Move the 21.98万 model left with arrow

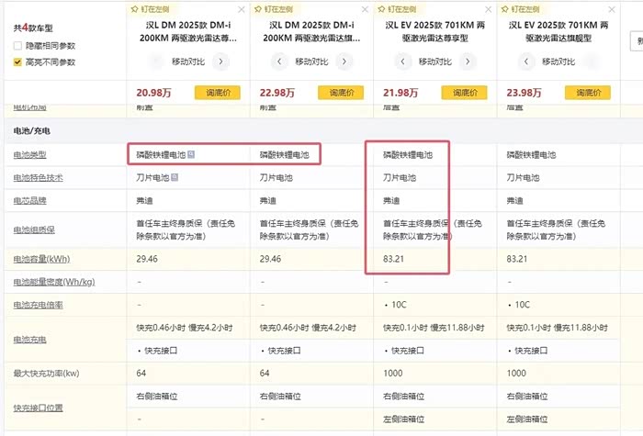coord(402,61)
